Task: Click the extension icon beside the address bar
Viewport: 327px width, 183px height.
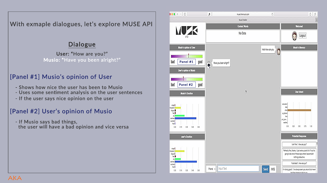Action: [209, 14]
